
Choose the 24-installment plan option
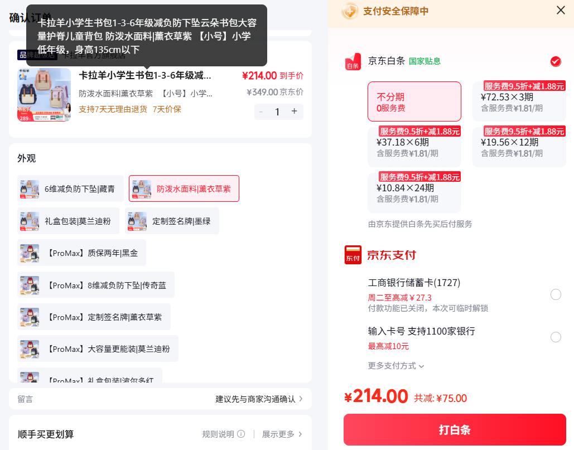(414, 192)
